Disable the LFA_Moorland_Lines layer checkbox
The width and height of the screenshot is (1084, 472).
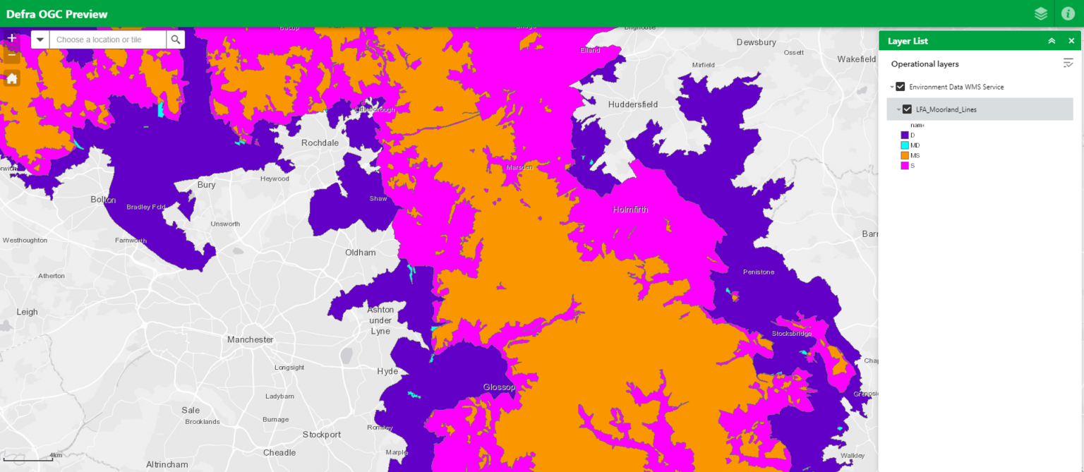[908, 109]
